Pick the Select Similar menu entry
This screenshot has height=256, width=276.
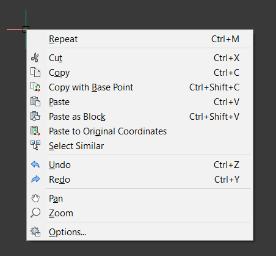pos(140,146)
